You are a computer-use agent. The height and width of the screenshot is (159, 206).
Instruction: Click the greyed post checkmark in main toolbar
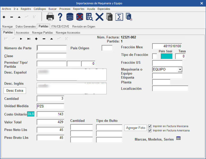point(27,17)
